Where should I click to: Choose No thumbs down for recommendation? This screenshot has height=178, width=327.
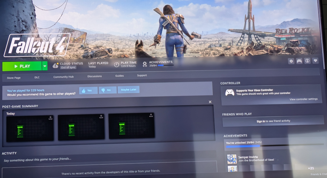(107, 90)
